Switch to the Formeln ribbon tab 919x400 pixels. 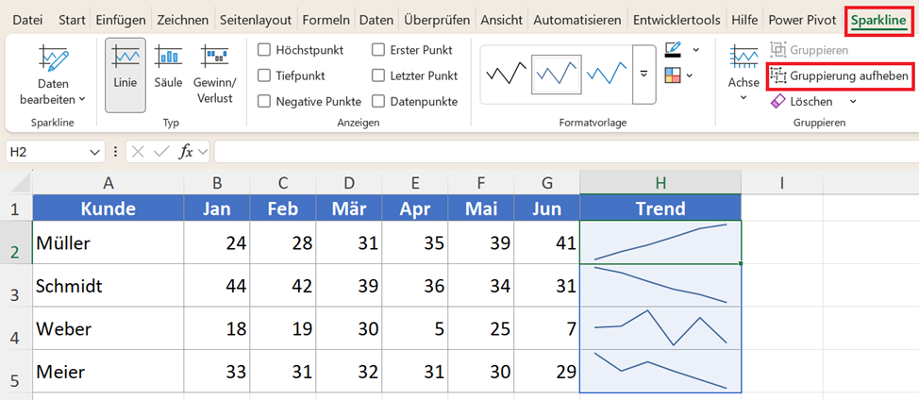click(x=326, y=21)
